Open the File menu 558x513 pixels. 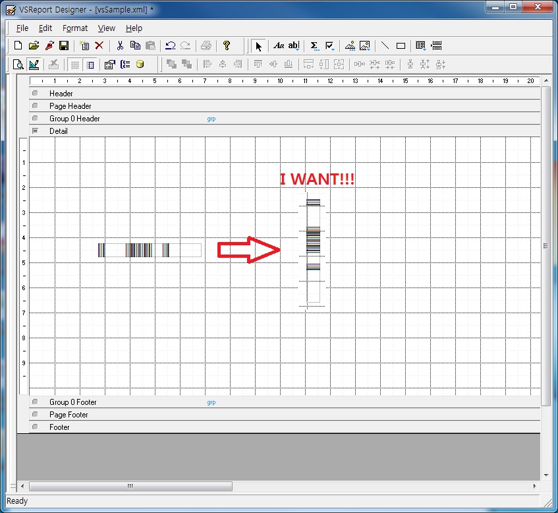coord(22,28)
